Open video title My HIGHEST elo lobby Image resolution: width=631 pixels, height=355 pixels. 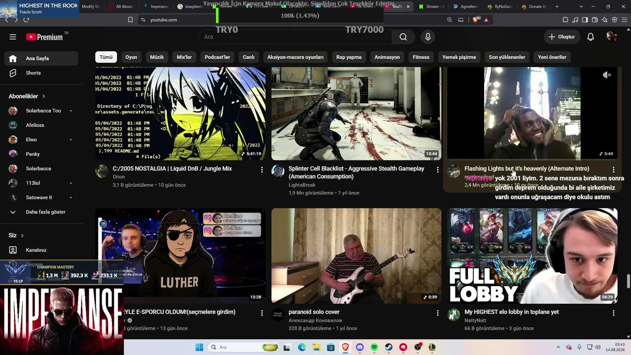click(512, 312)
